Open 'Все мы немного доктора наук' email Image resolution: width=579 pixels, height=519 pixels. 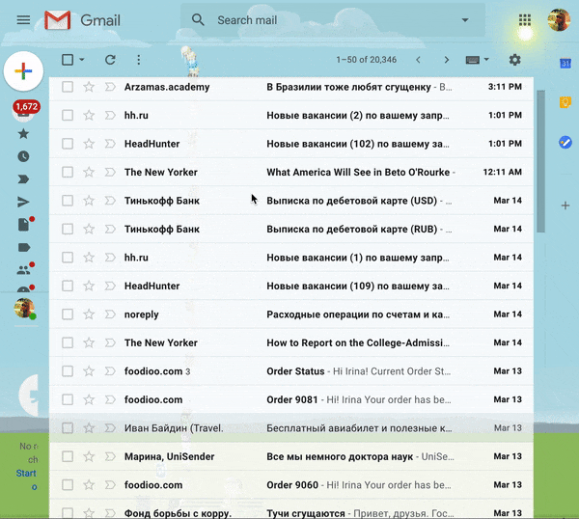click(x=291, y=456)
